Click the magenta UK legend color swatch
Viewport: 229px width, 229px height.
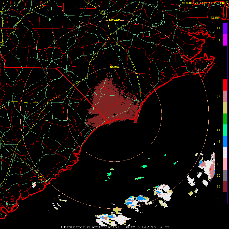(225, 40)
